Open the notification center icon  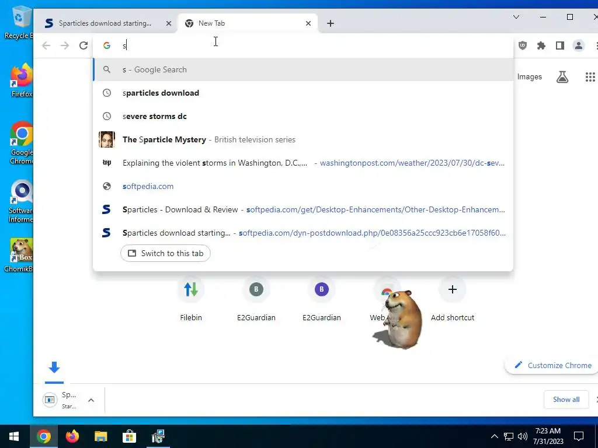click(579, 436)
